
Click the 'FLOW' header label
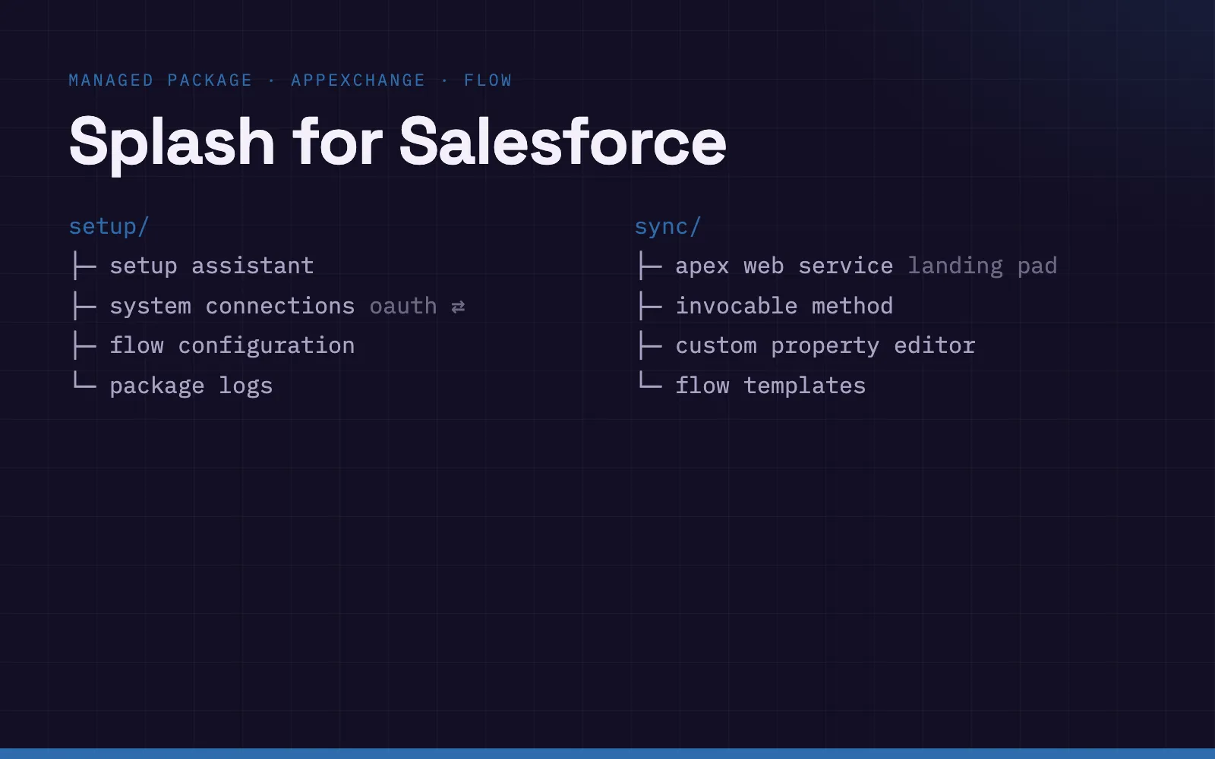click(x=488, y=80)
